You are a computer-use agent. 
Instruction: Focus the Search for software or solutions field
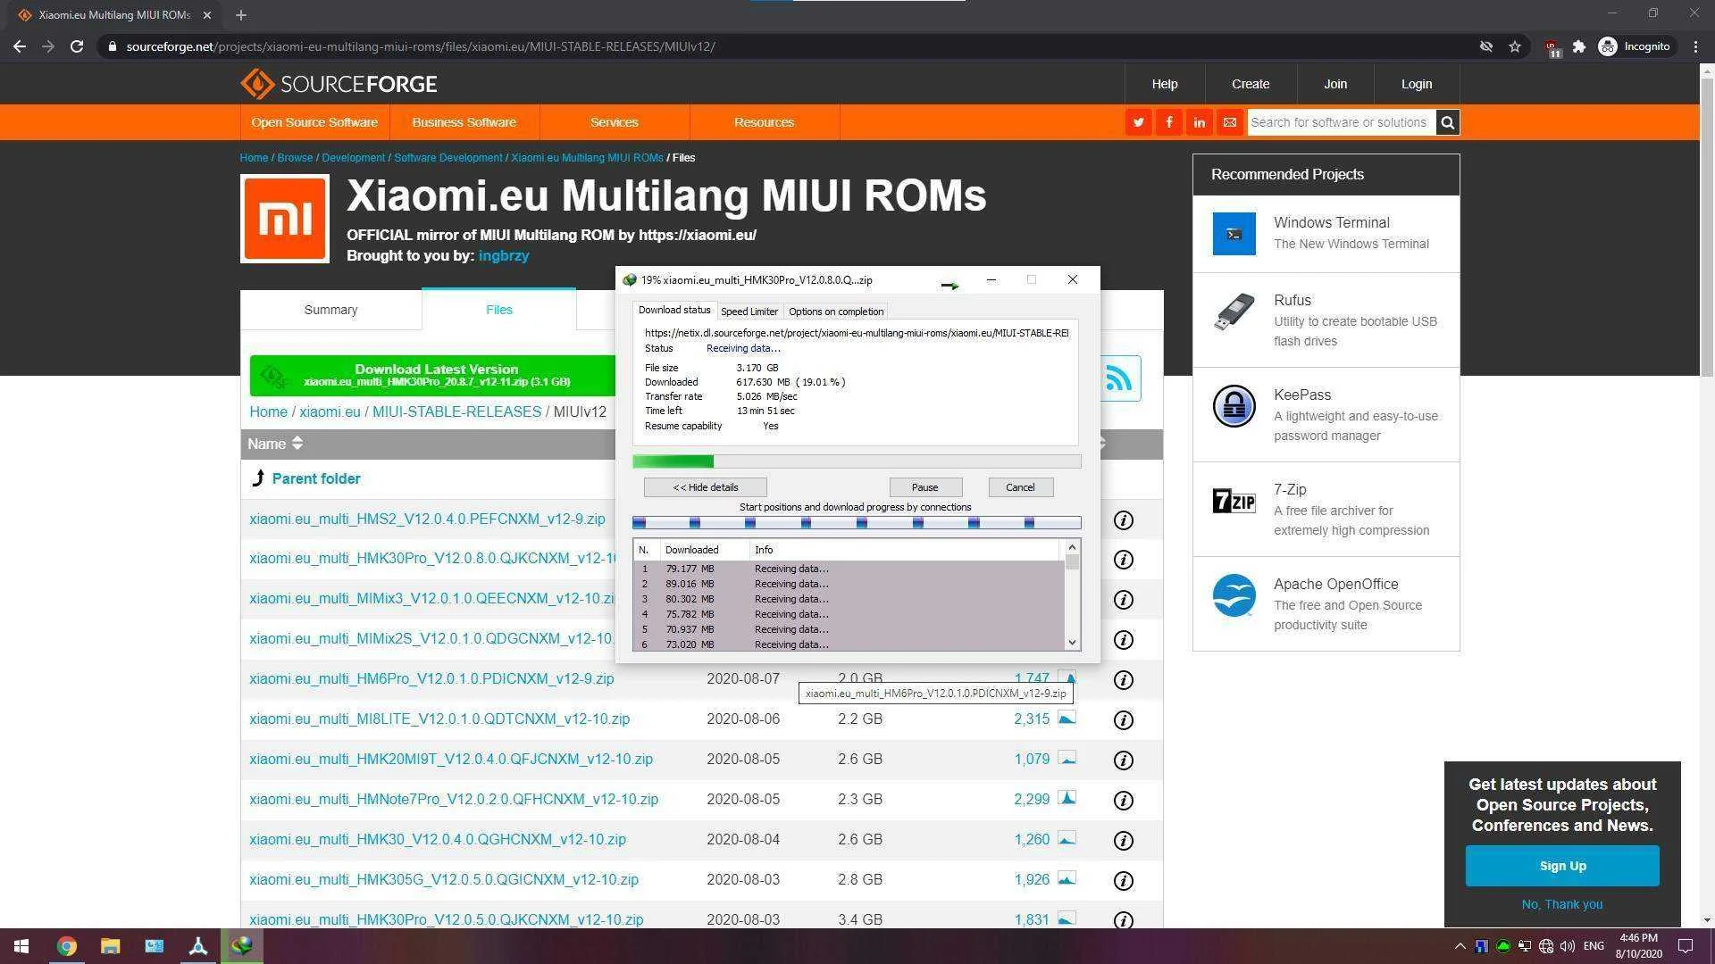click(x=1341, y=122)
